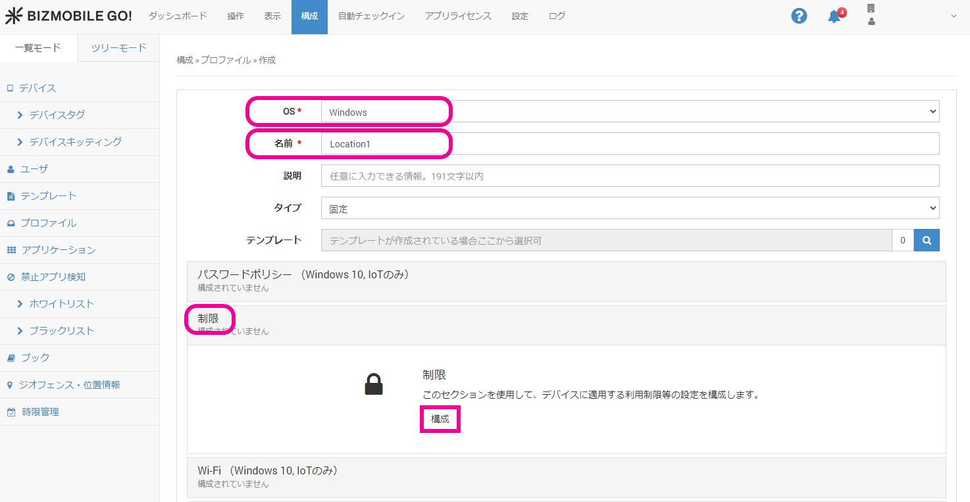Switch to ツリーモード tab

[x=118, y=48]
